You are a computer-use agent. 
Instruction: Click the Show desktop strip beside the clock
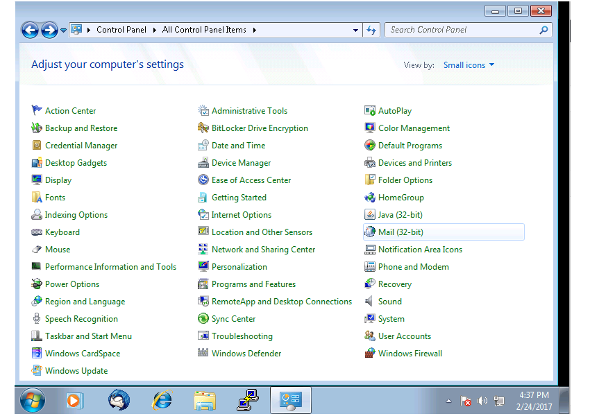pyautogui.click(x=564, y=401)
